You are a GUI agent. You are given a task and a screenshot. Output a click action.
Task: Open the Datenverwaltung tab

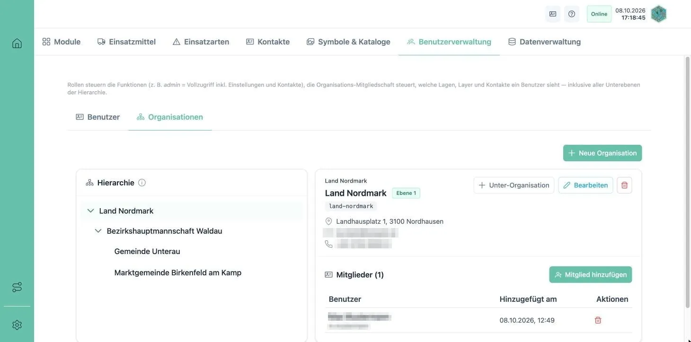click(544, 42)
